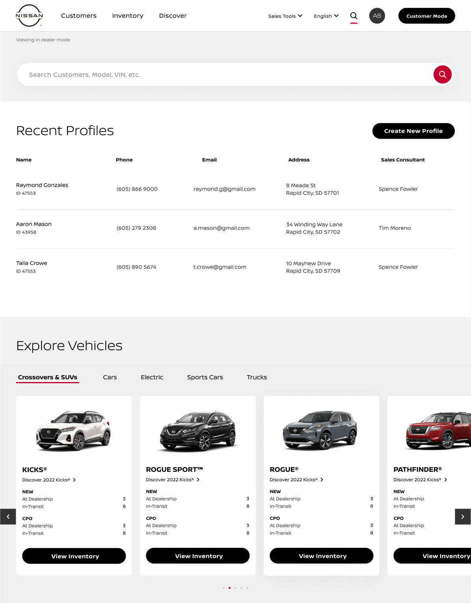Click the red Pathfinder vehicle image
This screenshot has height=603, width=471.
438,430
